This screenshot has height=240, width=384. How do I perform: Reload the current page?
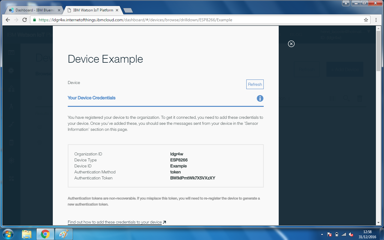point(25,20)
